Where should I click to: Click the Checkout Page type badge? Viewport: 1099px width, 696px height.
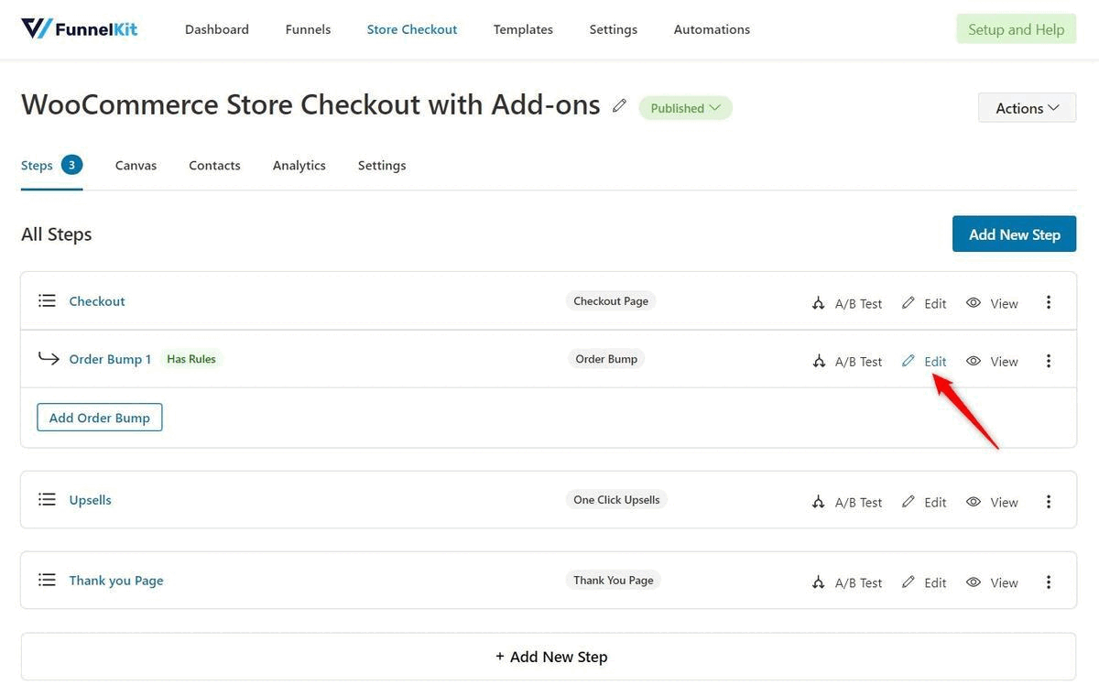611,301
